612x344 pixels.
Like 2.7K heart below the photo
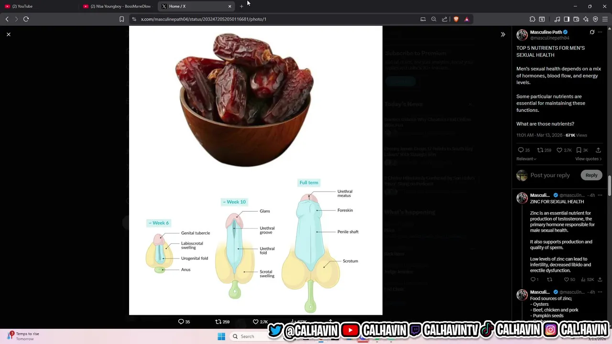pos(260,322)
